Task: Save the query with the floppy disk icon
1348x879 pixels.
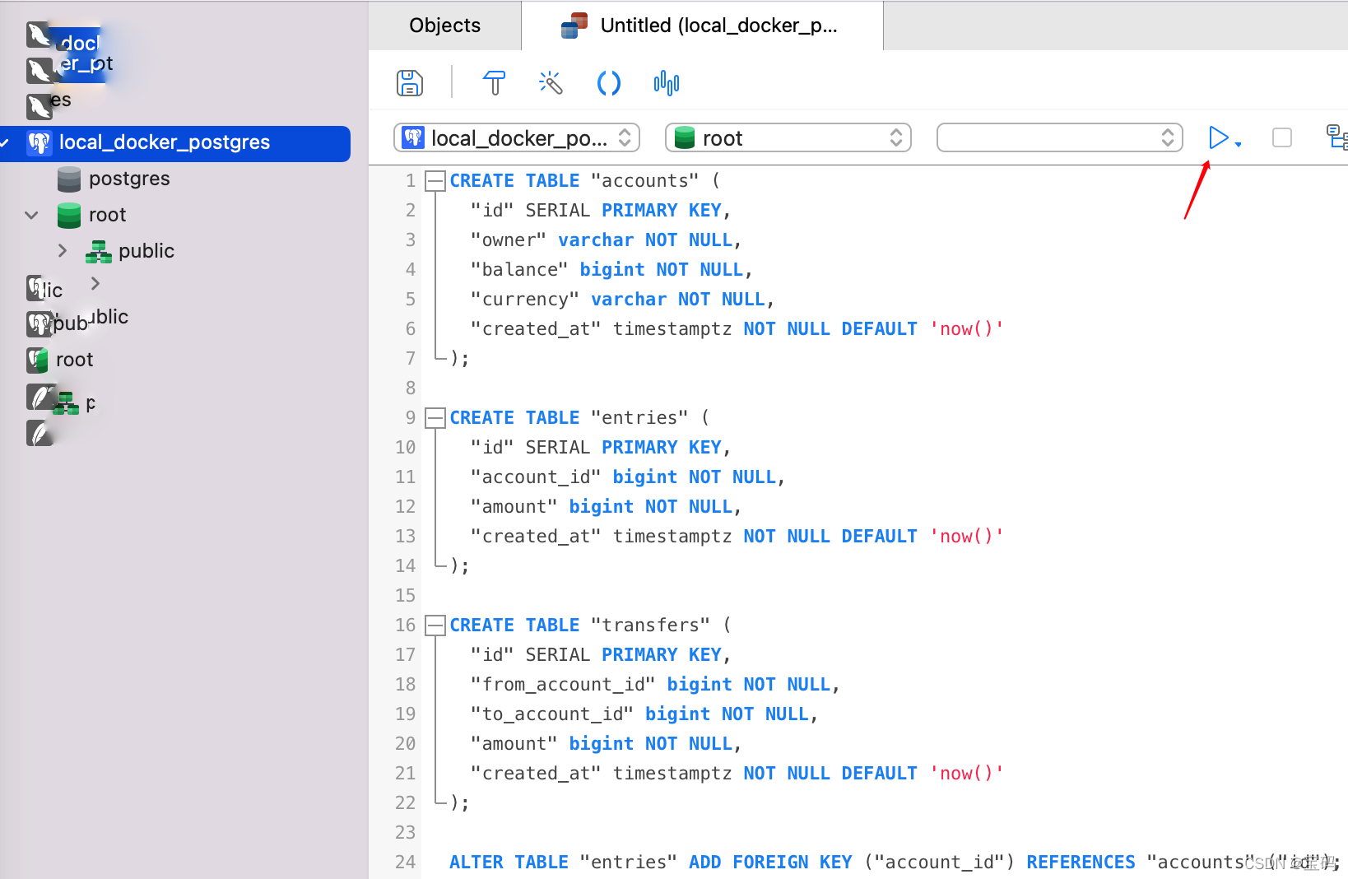Action: (410, 83)
